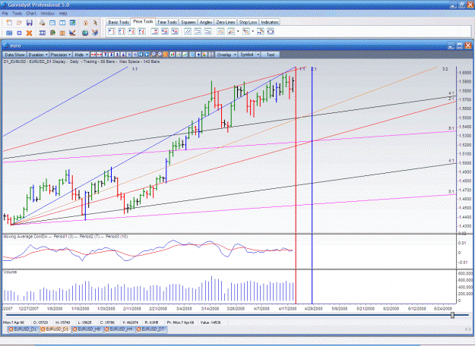Switch to the EURUSD_D7 chart tab
The width and height of the screenshot is (475, 346).
(x=151, y=329)
